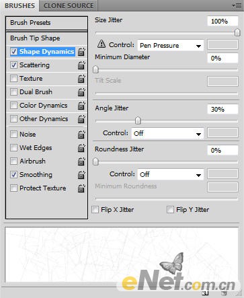Open the Angle Jitter Control dropdown
244x298 pixels.
(167, 134)
